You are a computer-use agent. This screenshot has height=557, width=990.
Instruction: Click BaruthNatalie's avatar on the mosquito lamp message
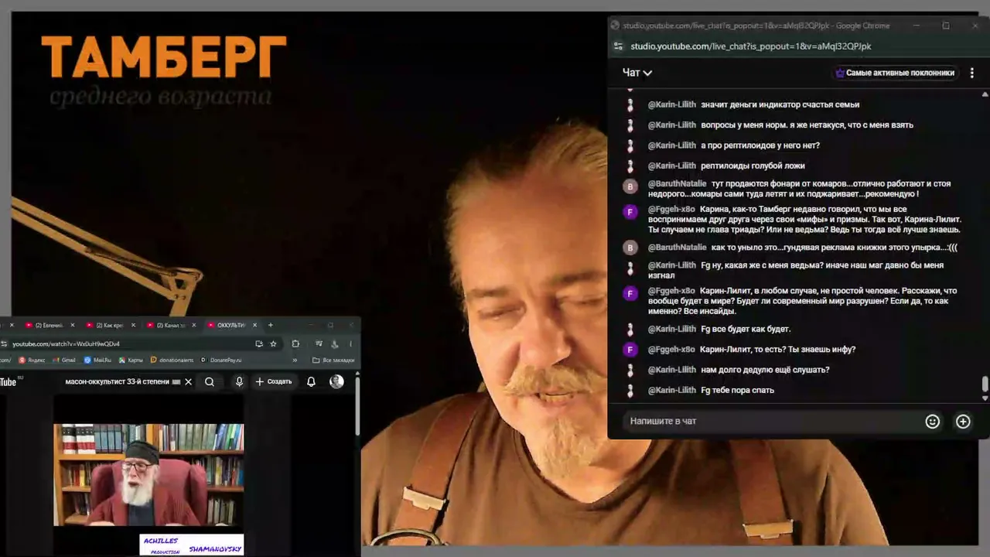point(630,186)
